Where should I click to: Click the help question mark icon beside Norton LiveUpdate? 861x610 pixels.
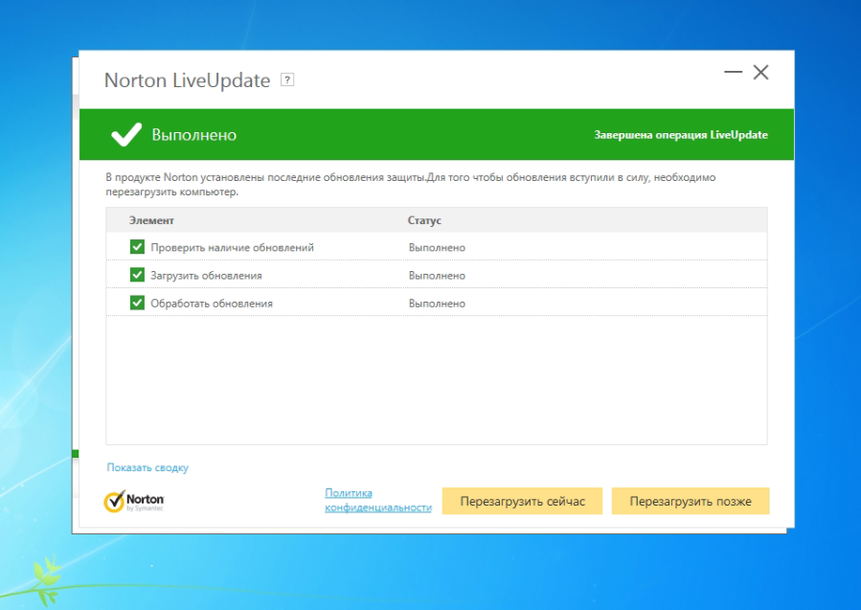[287, 80]
